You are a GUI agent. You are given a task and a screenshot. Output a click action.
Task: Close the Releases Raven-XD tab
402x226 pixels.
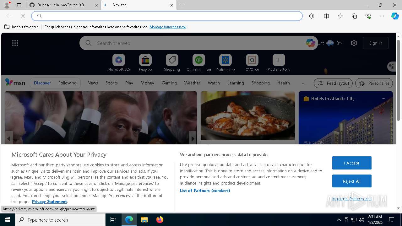pos(96,5)
